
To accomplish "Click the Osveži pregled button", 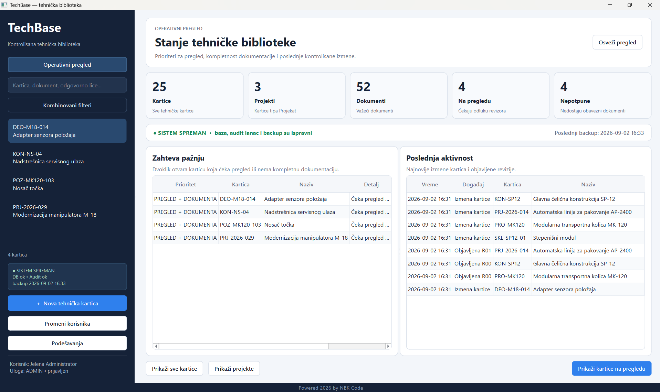I will pos(617,42).
